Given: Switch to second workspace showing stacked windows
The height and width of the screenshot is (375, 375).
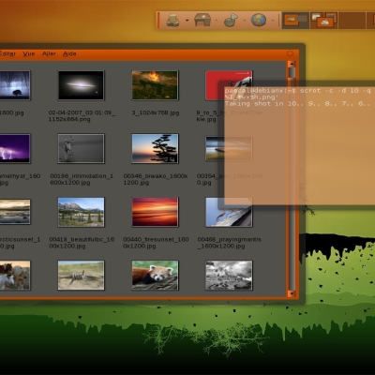Looking at the screenshot, I should click(324, 21).
